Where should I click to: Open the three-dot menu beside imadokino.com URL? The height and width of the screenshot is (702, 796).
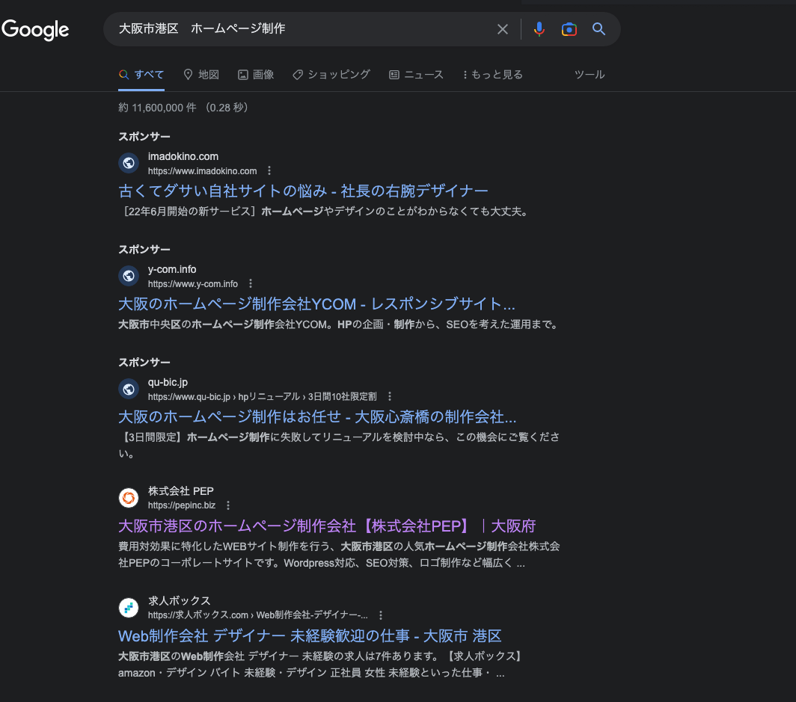[269, 171]
